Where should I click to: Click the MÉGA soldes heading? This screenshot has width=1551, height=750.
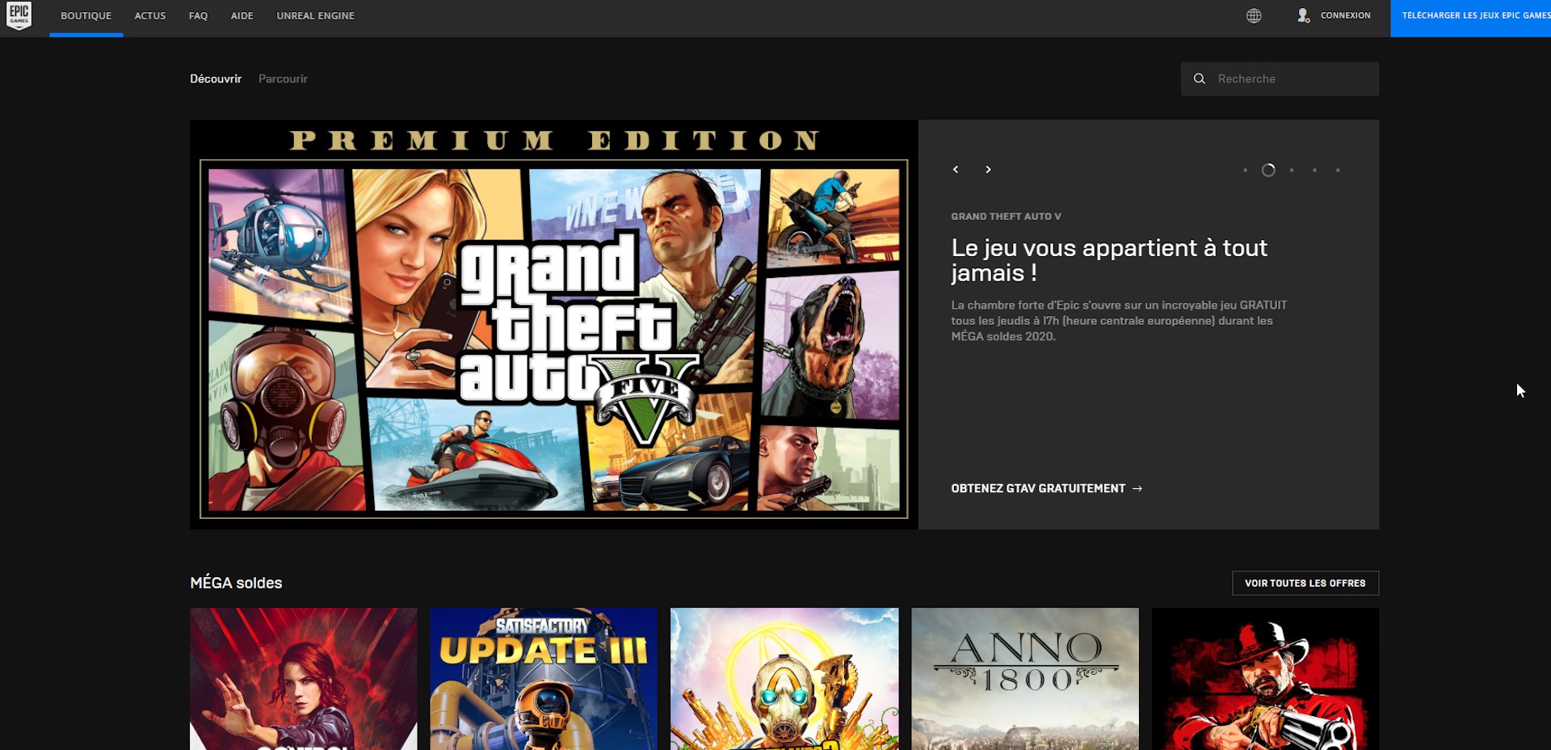236,583
